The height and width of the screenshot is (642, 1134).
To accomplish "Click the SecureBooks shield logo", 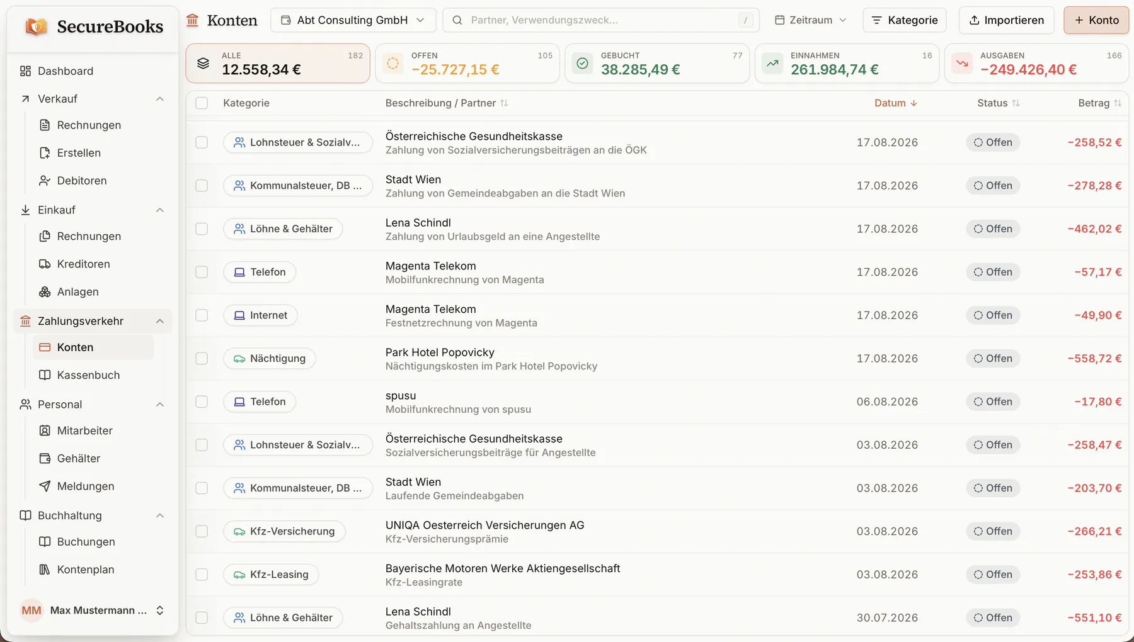I will pos(37,26).
